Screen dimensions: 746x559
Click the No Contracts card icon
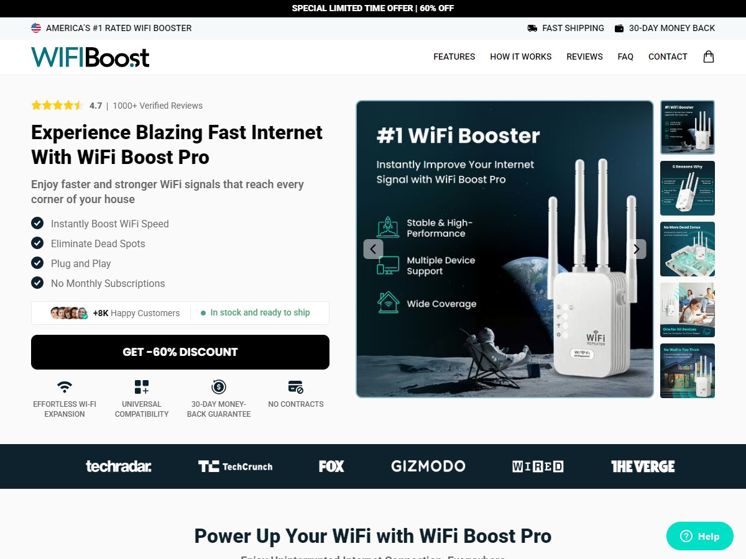click(x=296, y=387)
